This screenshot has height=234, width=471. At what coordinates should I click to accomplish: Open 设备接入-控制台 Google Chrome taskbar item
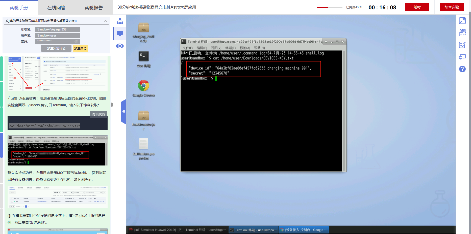(x=304, y=230)
